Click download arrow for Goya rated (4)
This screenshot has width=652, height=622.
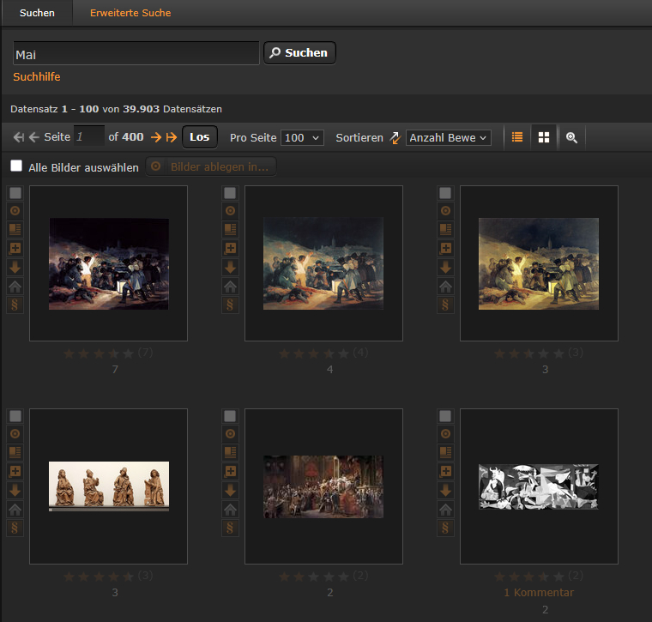point(230,267)
